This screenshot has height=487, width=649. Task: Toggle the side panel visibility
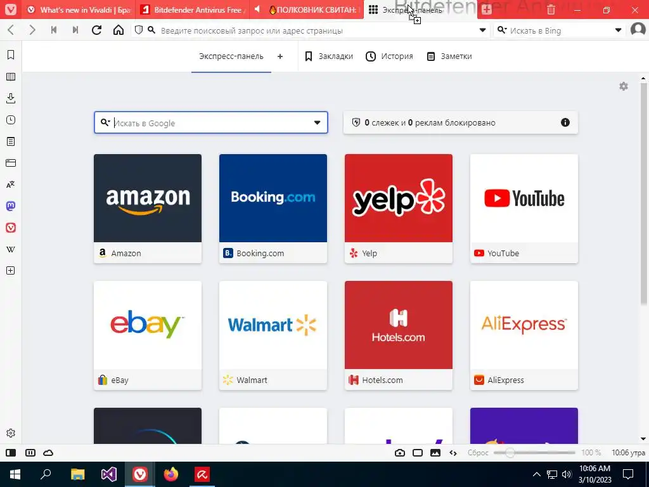click(x=11, y=453)
